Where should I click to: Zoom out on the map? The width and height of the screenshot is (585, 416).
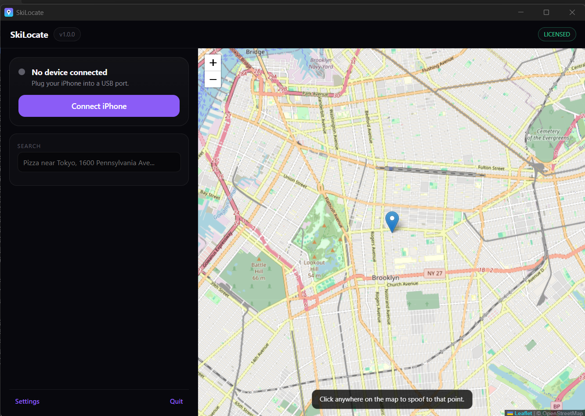coord(213,80)
